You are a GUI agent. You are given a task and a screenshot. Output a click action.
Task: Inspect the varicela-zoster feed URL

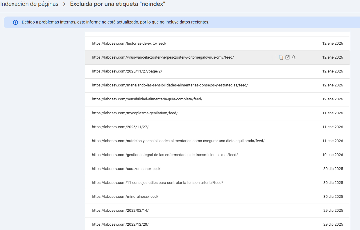(x=294, y=57)
